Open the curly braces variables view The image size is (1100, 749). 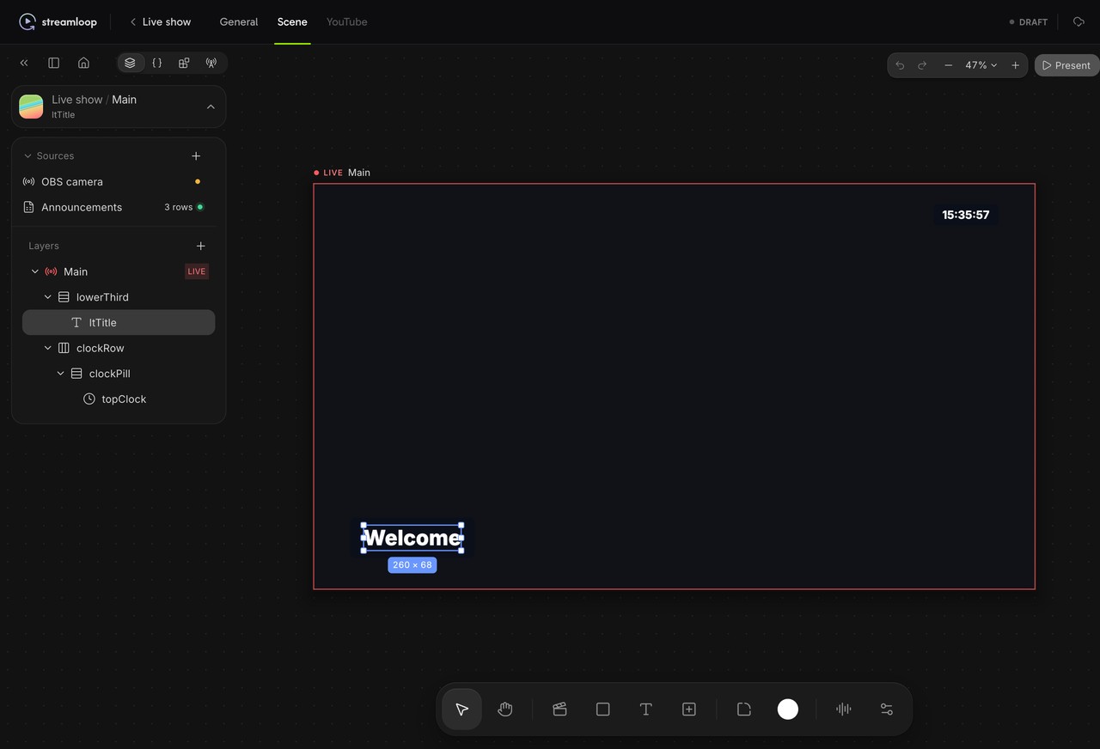[x=157, y=63]
